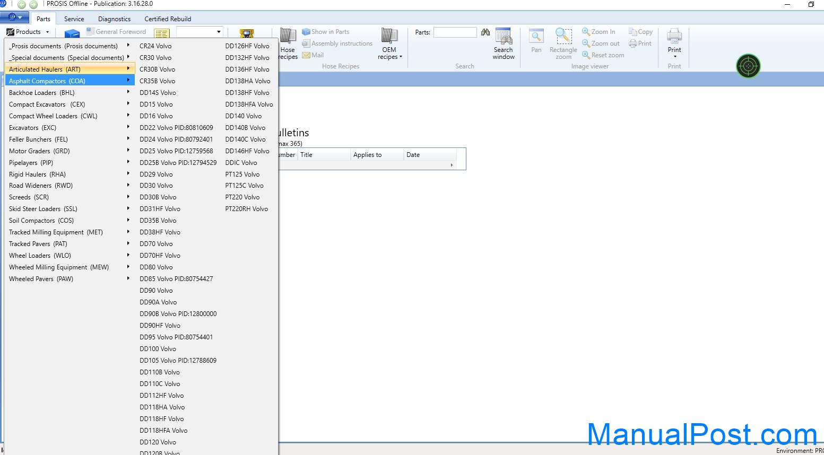Select DD118HFA Volvo model
This screenshot has width=824, height=455.
[x=163, y=431]
